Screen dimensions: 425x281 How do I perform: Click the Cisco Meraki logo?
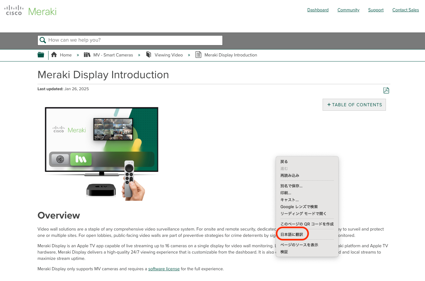coord(30,10)
